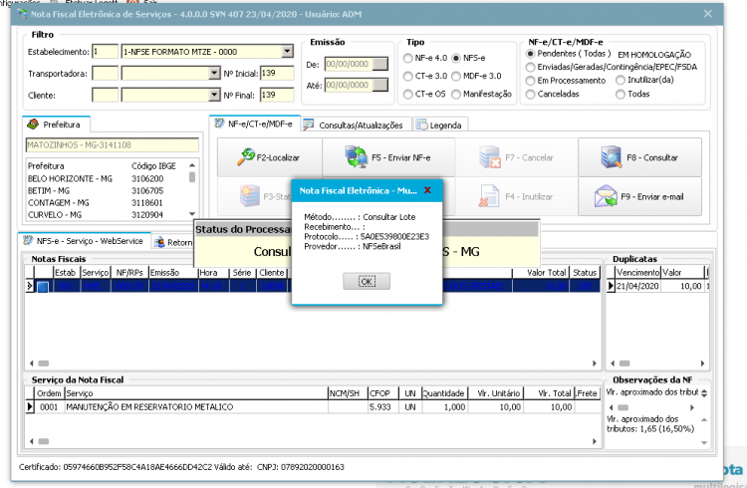
Task: Click the F7 Cancelar icon
Action: tap(490, 157)
